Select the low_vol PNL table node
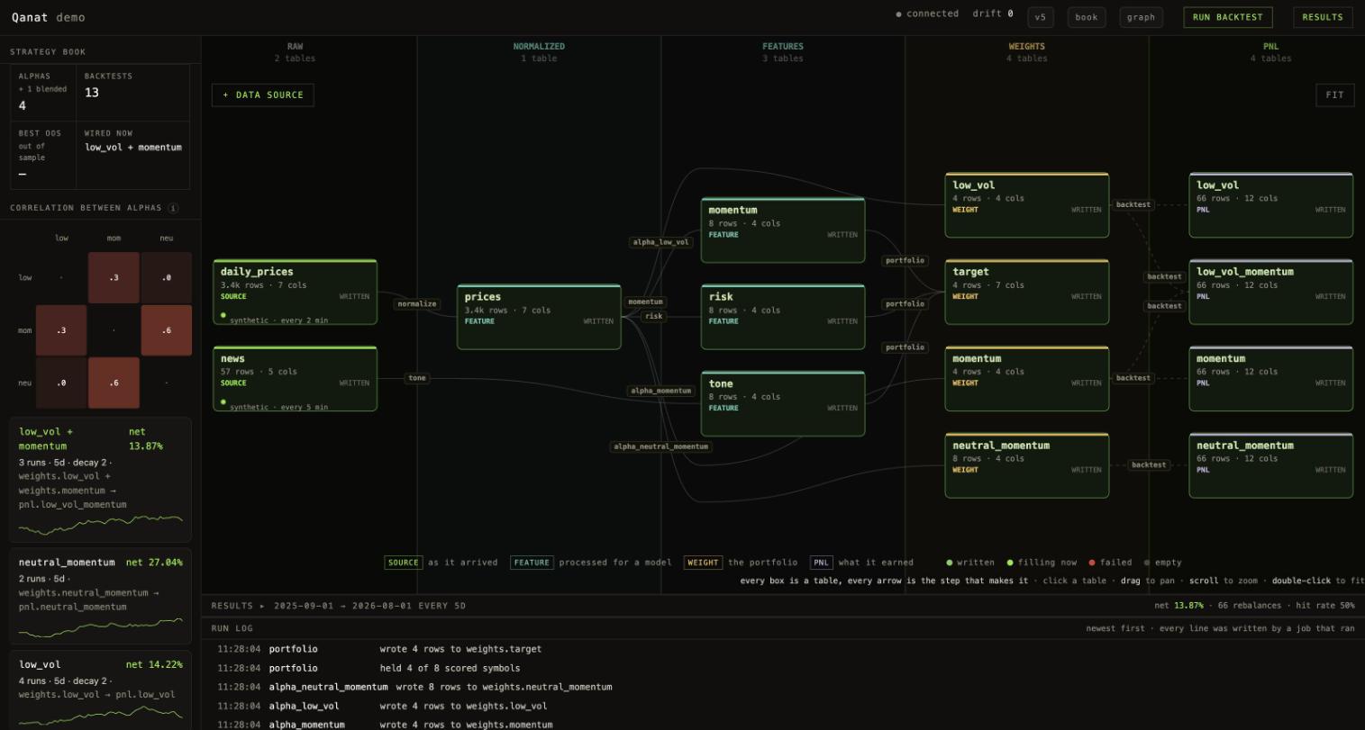This screenshot has width=1365, height=730. click(1270, 205)
